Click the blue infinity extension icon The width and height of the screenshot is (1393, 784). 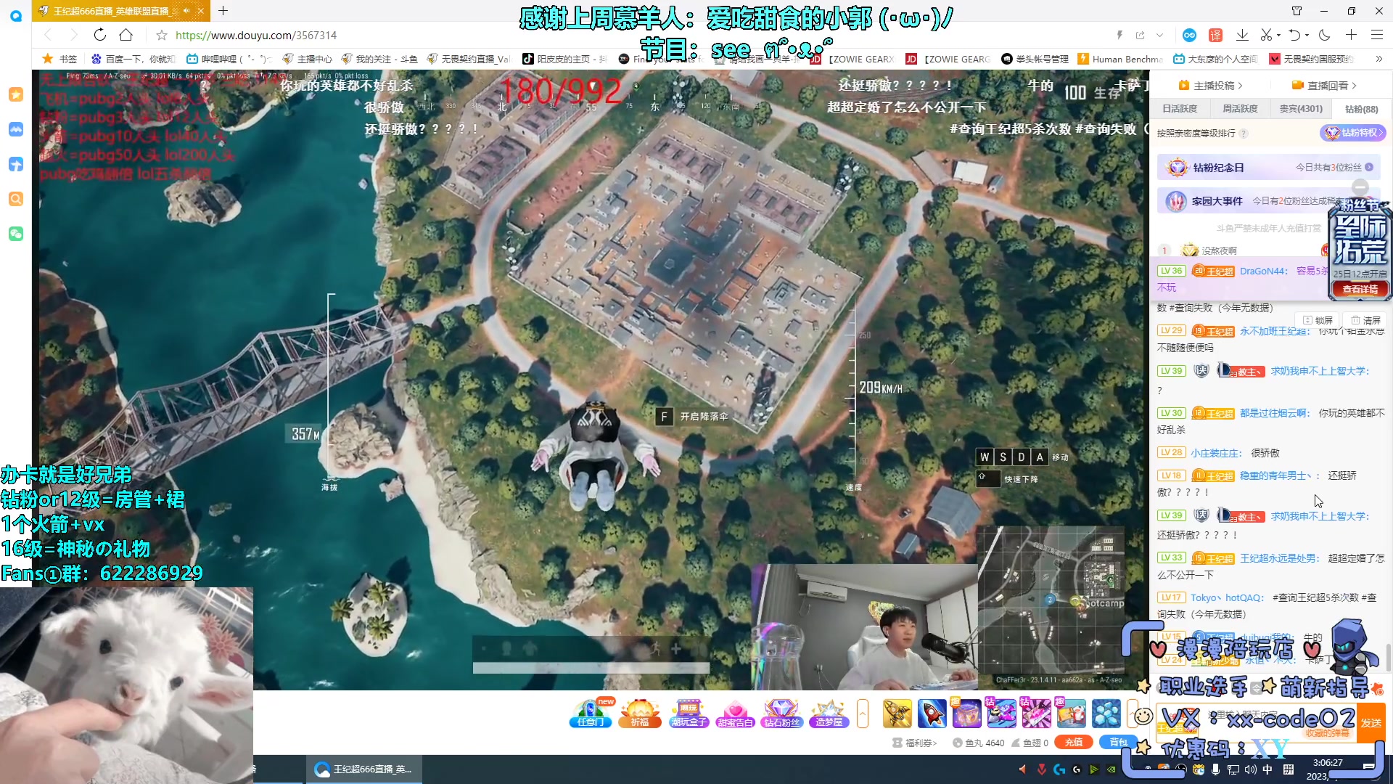(1189, 35)
